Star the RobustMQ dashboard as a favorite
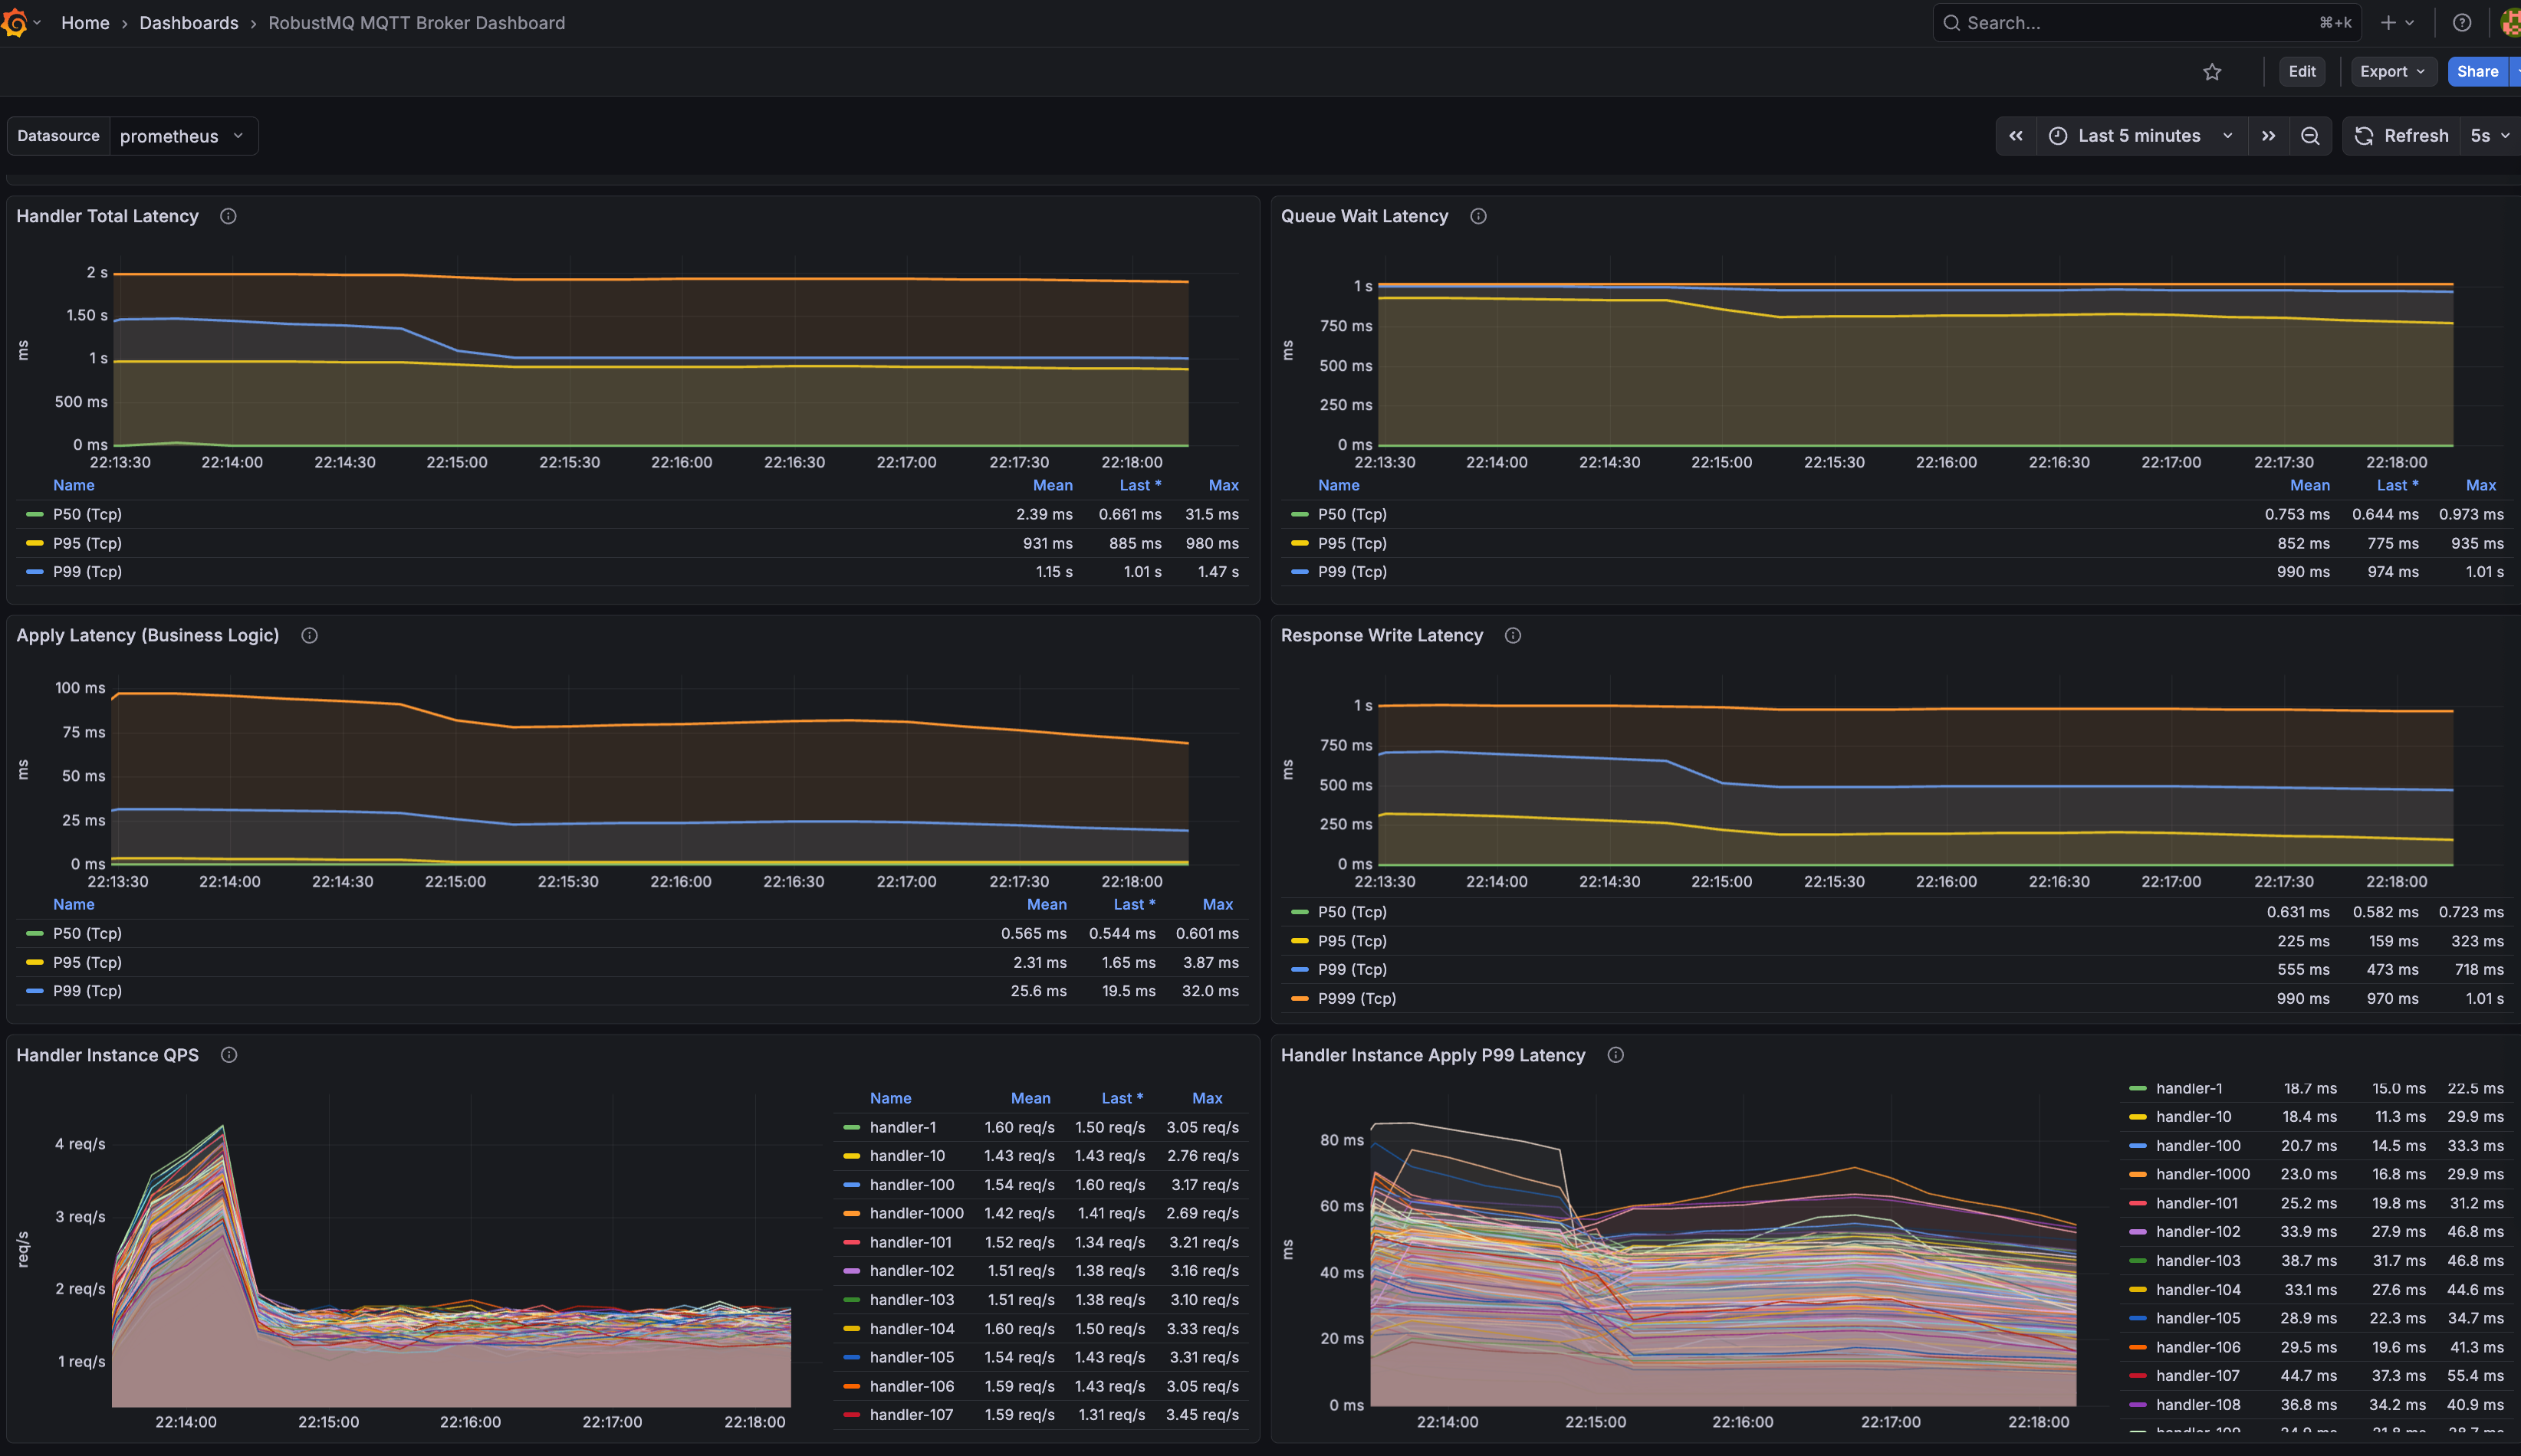This screenshot has width=2521, height=1456. (2212, 71)
